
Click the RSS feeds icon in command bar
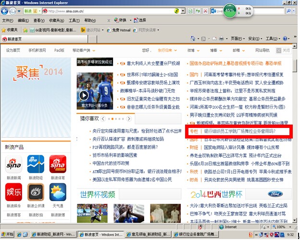coord(203,39)
